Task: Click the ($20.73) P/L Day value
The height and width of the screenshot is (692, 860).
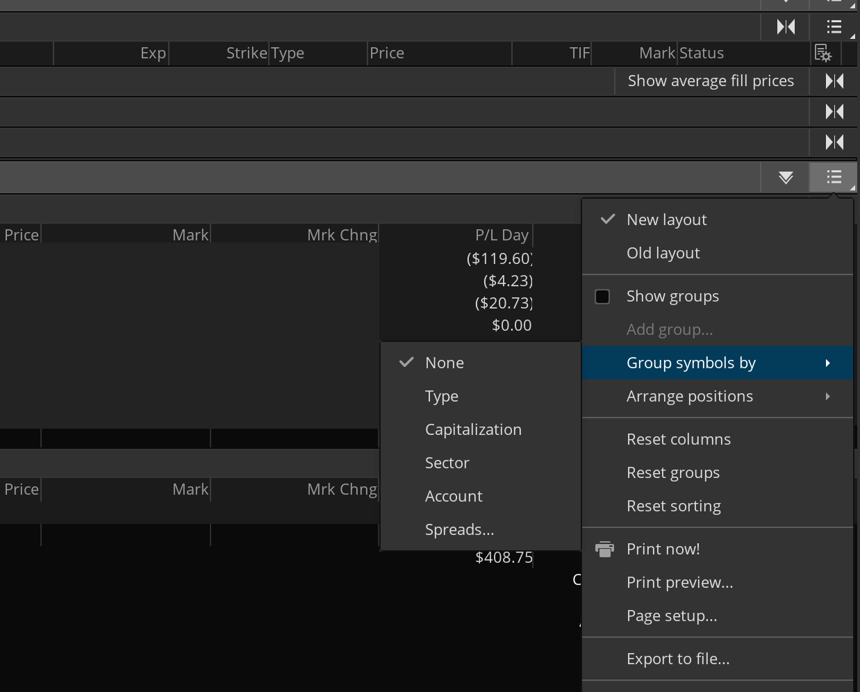Action: pos(504,303)
